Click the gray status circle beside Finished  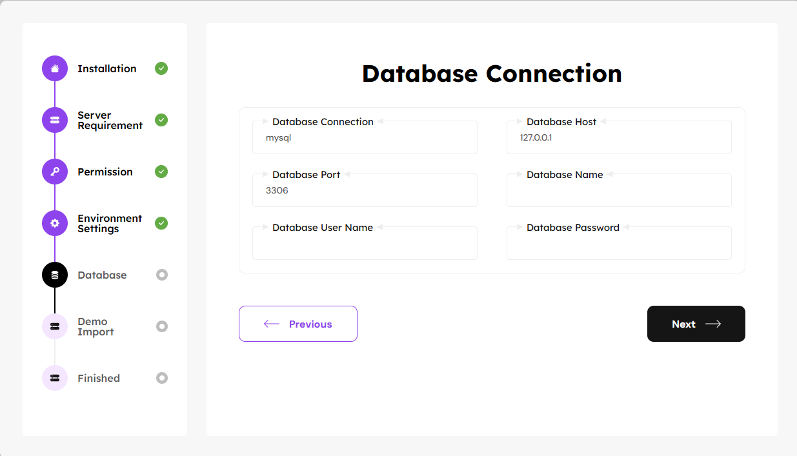click(162, 378)
